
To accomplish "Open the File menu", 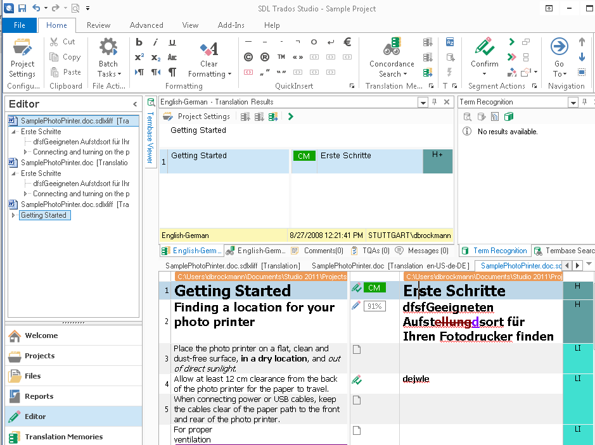I will point(20,25).
